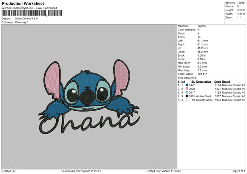This screenshot has height=174, width=247.
Task: Click the Left value 61.1 mm
Action: click(203, 41)
